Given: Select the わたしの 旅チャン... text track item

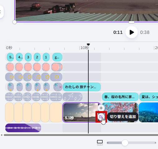Looking at the screenshot, I should click(82, 87).
